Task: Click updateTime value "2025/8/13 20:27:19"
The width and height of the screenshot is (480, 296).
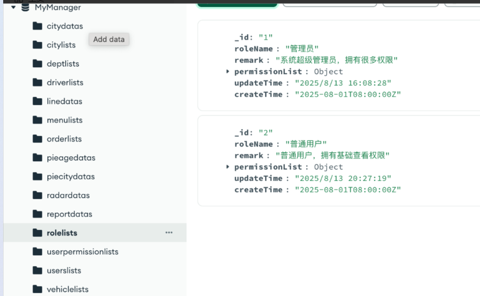Action: (x=343, y=178)
